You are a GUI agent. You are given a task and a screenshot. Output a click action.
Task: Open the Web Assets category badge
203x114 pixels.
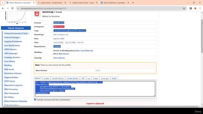59,27
